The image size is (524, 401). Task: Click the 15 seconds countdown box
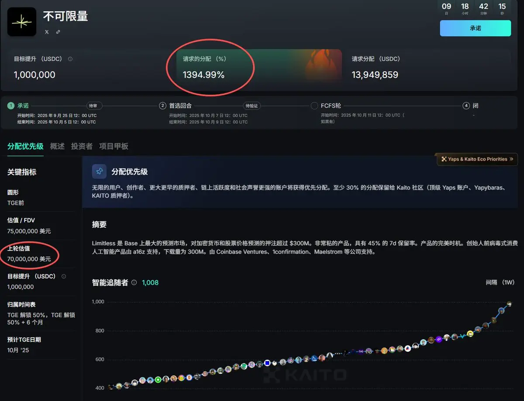point(502,8)
